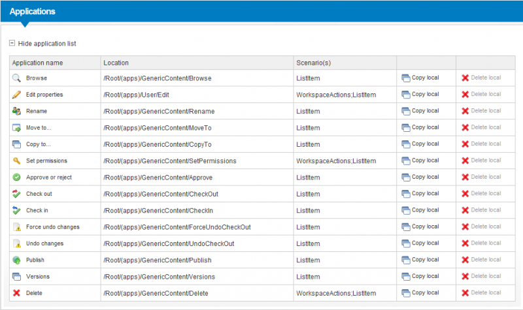Delete local for the Edit properties row
523x310 pixels.
point(481,94)
